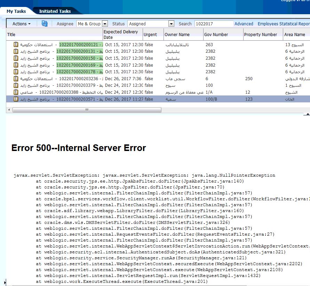This screenshot has width=310, height=286.
Task: Click the left arrow of the horizontal scrollbar
Action: click(x=9, y=110)
